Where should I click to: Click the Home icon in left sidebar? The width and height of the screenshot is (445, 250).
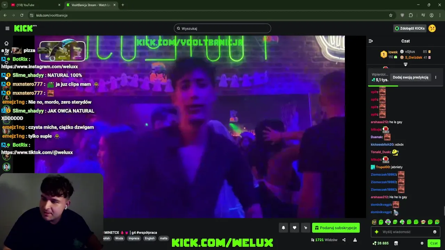[x=6, y=43]
